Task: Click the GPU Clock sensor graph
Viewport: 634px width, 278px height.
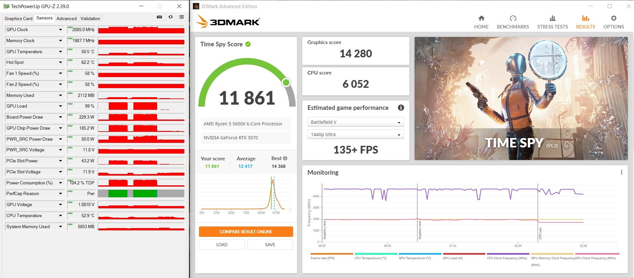Action: coord(141,29)
